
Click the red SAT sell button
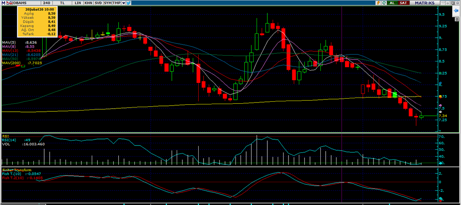click(403, 3)
